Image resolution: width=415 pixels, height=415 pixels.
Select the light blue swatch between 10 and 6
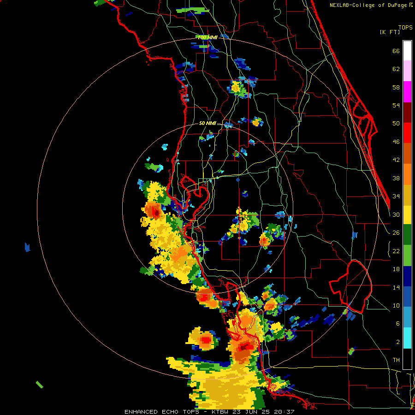point(407,317)
